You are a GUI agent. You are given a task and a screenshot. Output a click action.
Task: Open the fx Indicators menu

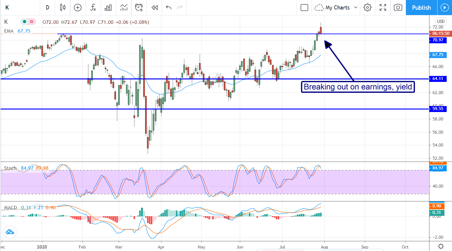93,8
